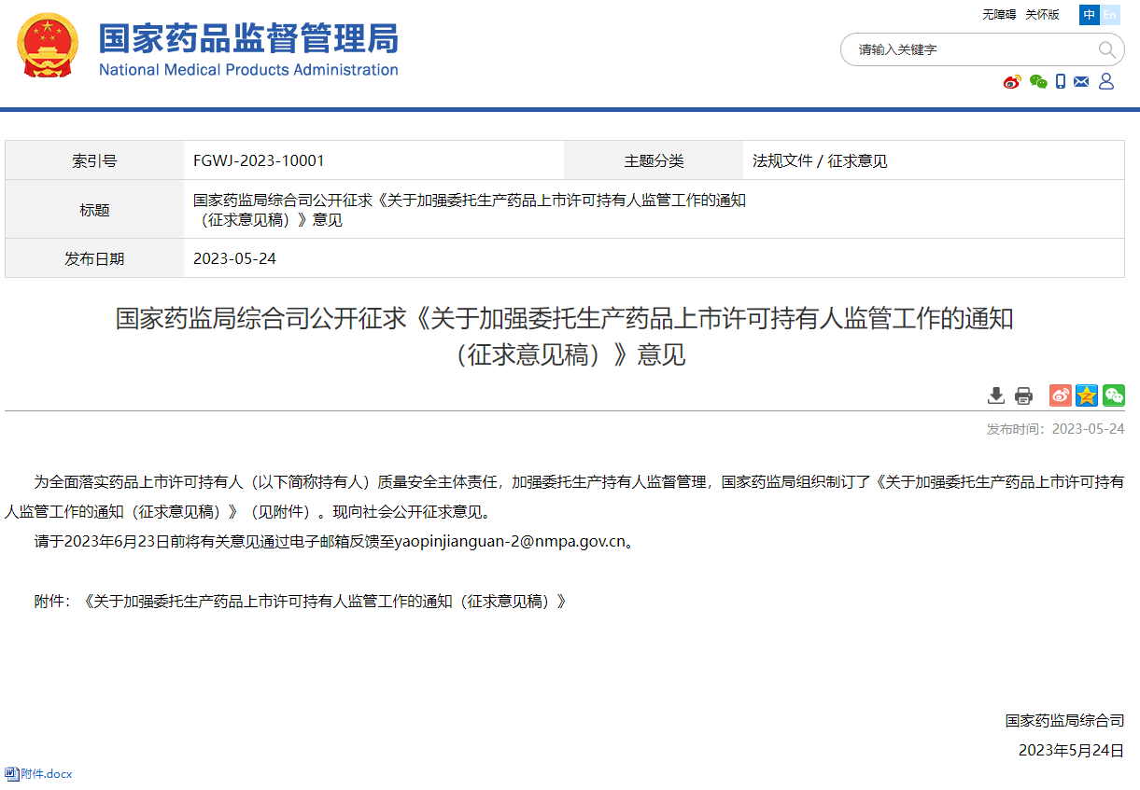
Task: Open the email subscription icon in header
Action: point(1081,82)
